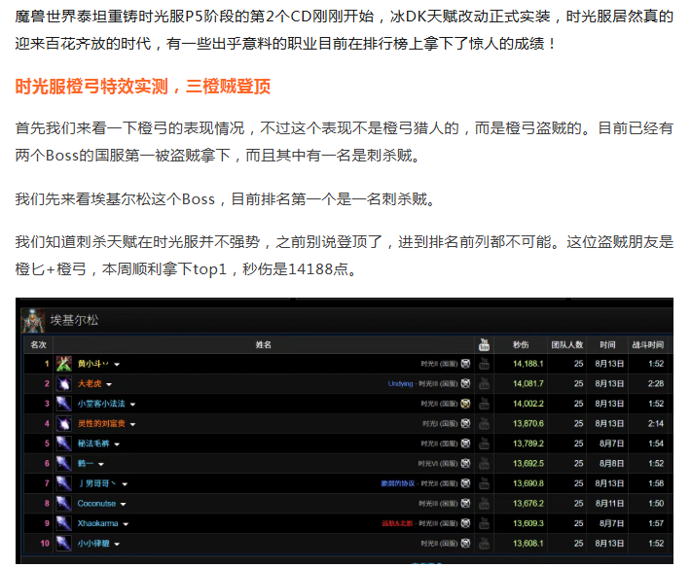Open player link 大老虎
The height and width of the screenshot is (568, 691).
pyautogui.click(x=90, y=383)
